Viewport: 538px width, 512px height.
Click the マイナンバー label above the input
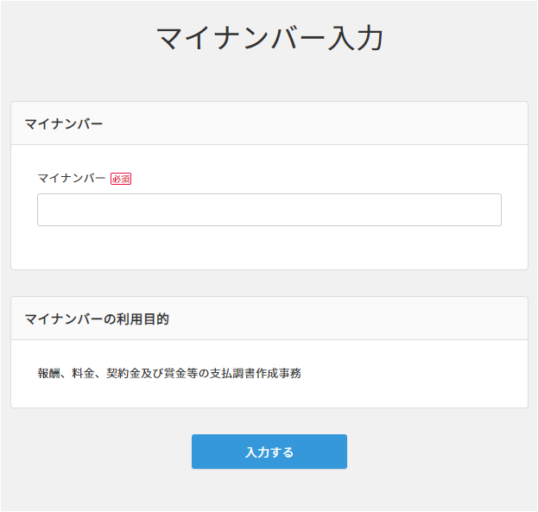pyautogui.click(x=72, y=178)
